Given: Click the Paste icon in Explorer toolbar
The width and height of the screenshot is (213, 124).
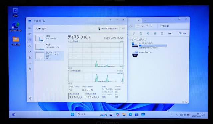Looking at the screenshot, I should (x=141, y=33).
